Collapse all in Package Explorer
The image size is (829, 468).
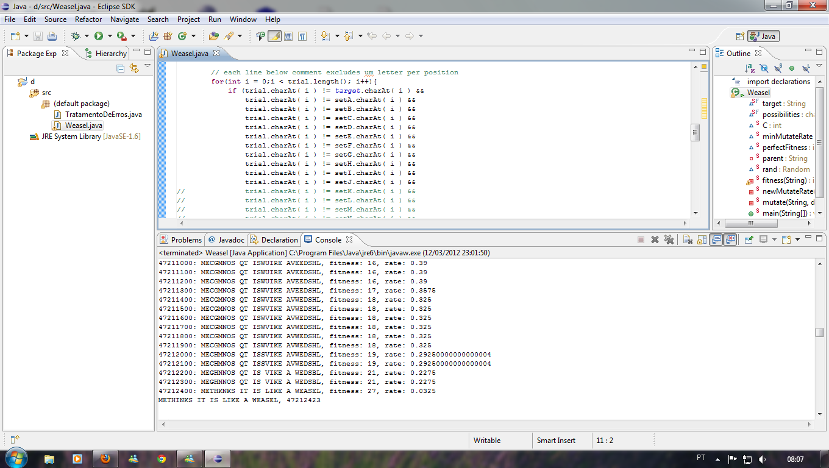121,68
